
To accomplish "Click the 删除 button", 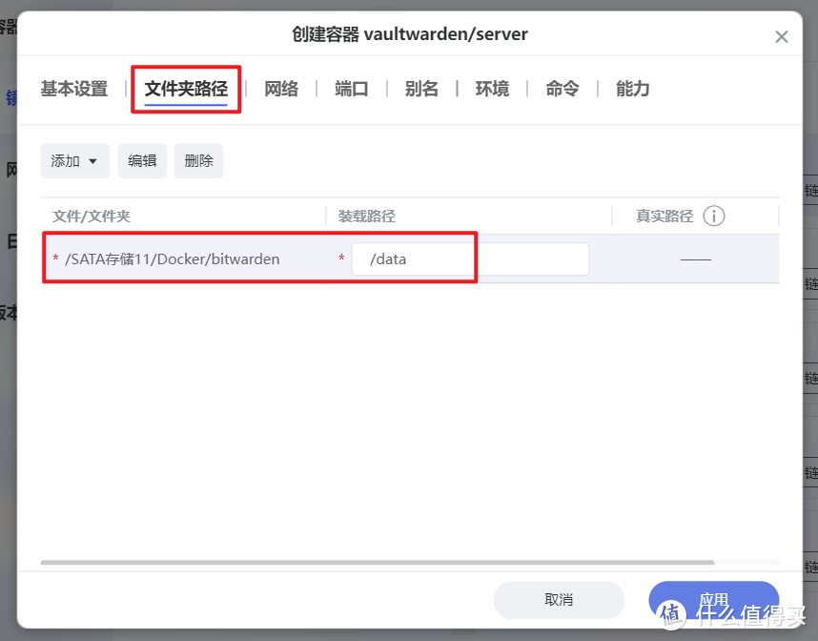I will point(198,161).
